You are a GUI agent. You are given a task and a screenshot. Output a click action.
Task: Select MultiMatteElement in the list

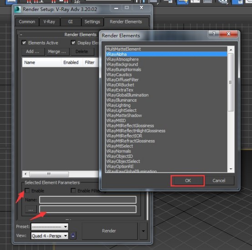point(166,49)
